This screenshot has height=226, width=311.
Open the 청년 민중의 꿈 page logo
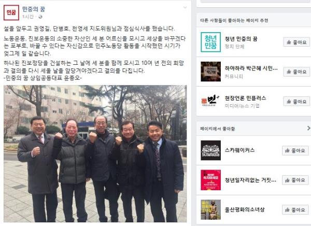pos(210,42)
